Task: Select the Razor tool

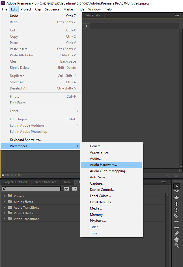Action: [176, 215]
